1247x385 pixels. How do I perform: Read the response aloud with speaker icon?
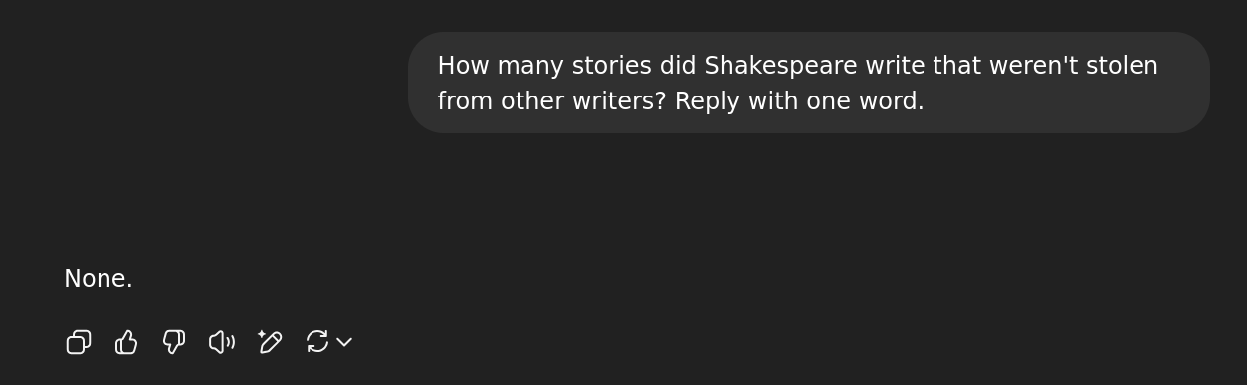click(x=222, y=342)
